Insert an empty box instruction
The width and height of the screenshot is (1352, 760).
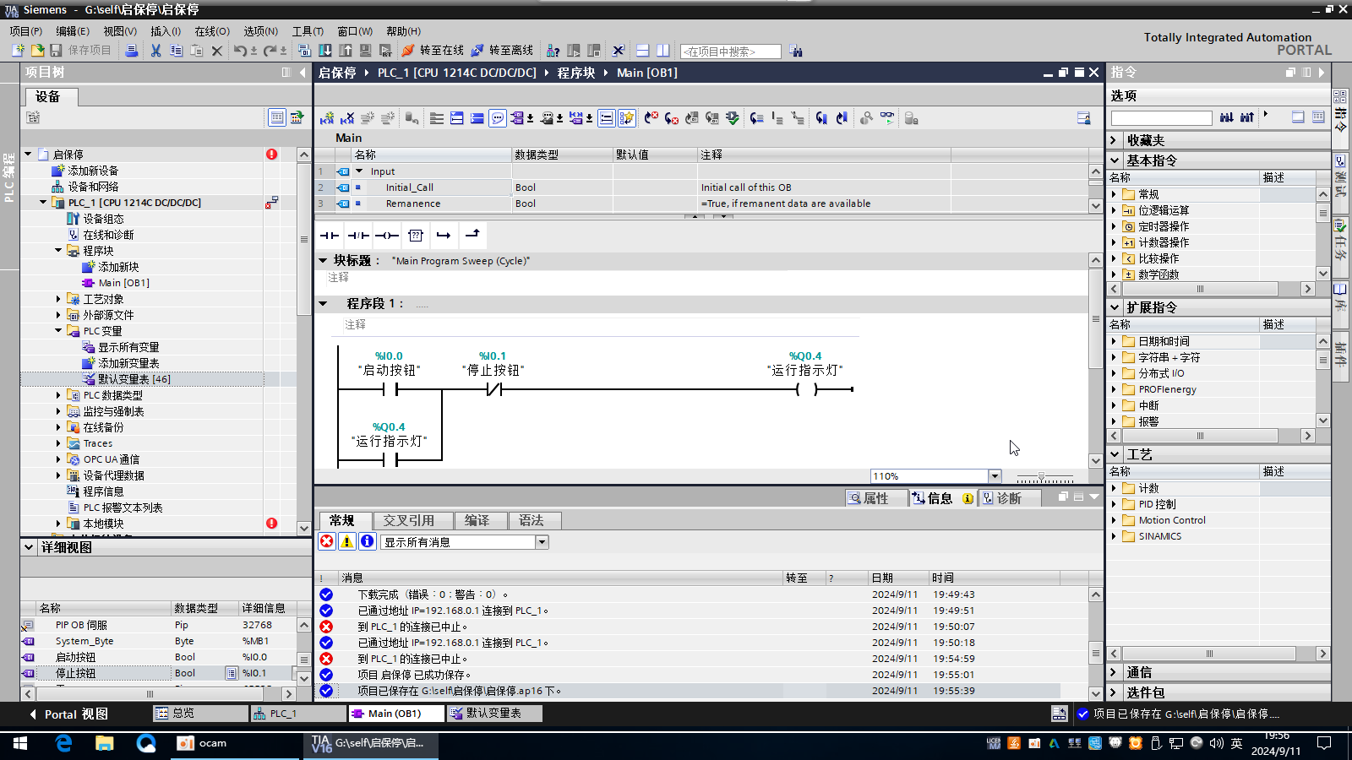click(416, 236)
